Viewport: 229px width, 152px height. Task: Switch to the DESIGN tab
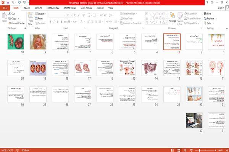[38, 8]
